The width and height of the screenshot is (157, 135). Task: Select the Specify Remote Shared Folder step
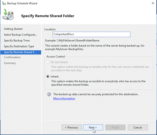[x=21, y=52]
